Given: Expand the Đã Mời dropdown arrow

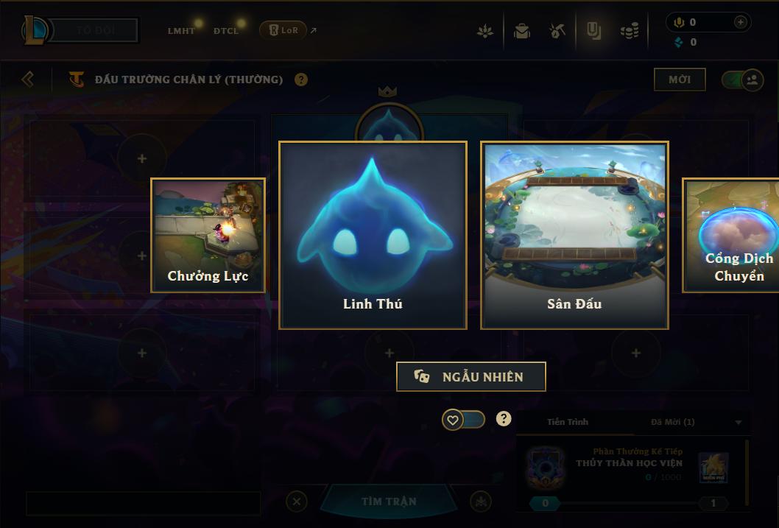Looking at the screenshot, I should [x=739, y=422].
